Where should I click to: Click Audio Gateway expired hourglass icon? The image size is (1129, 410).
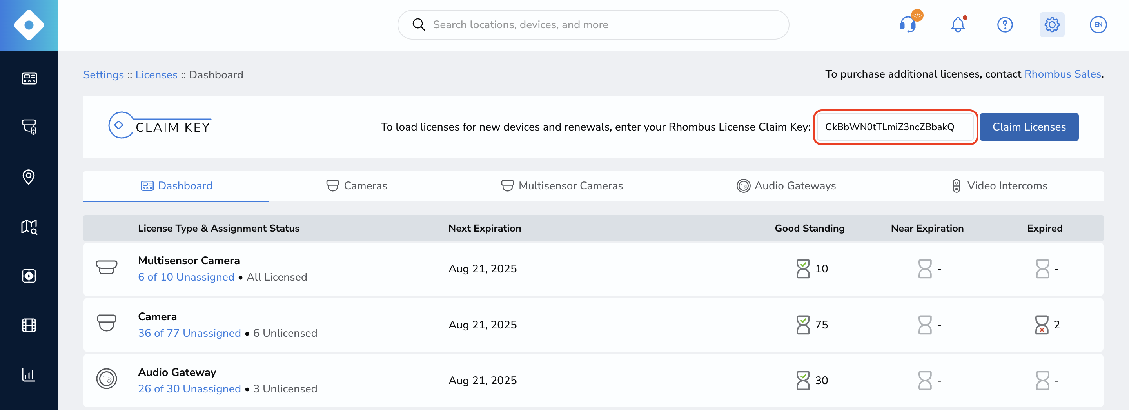(x=1043, y=380)
